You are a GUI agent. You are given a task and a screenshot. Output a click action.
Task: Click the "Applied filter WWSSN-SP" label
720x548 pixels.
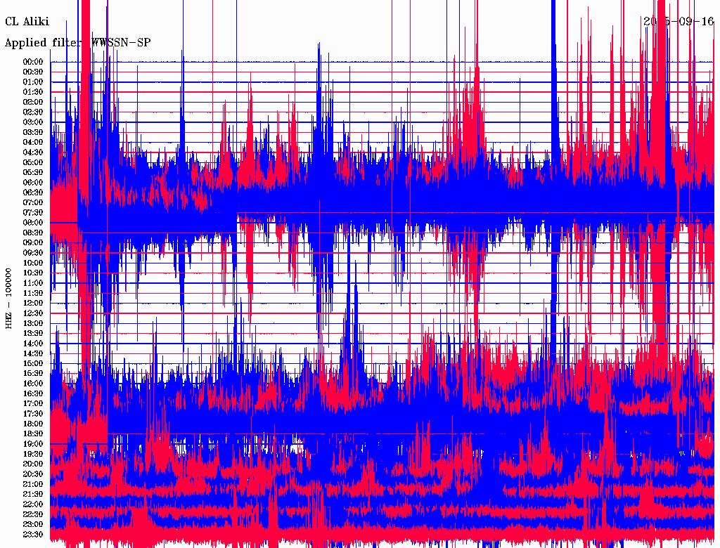(77, 43)
